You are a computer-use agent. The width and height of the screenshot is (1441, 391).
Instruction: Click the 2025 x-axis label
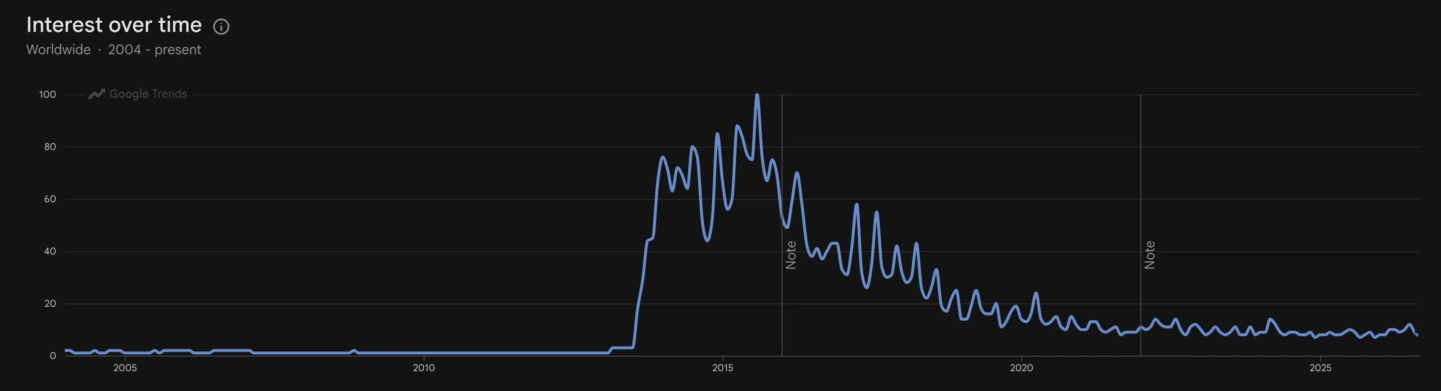[1320, 367]
